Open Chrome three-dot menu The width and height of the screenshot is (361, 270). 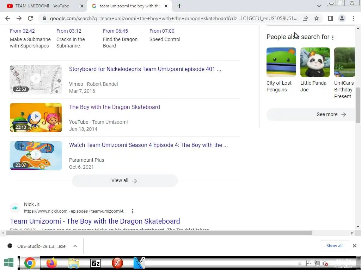coord(353,18)
